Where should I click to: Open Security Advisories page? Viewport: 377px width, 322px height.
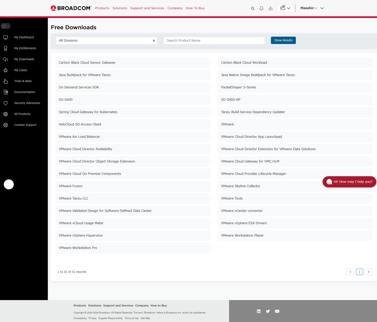tap(27, 103)
